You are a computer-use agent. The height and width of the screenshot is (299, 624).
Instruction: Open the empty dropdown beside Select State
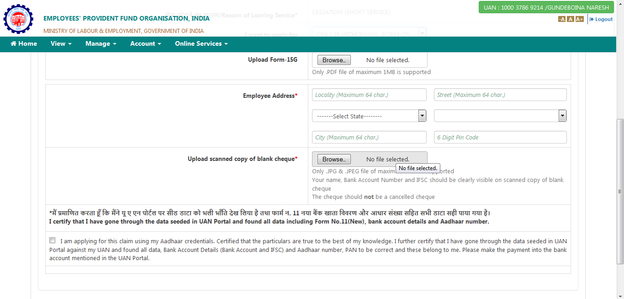(x=500, y=116)
